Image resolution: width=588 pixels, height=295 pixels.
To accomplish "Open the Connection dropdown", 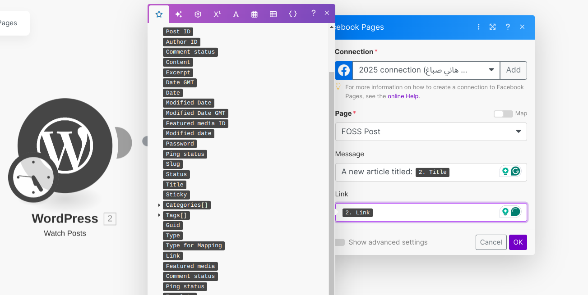I will click(x=491, y=70).
